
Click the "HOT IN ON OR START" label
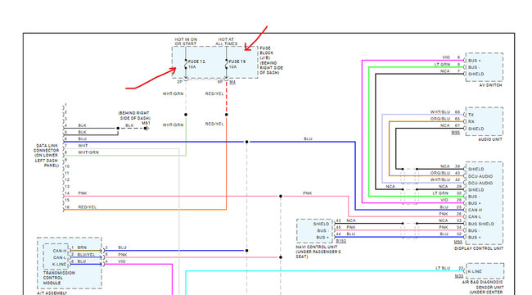point(186,42)
